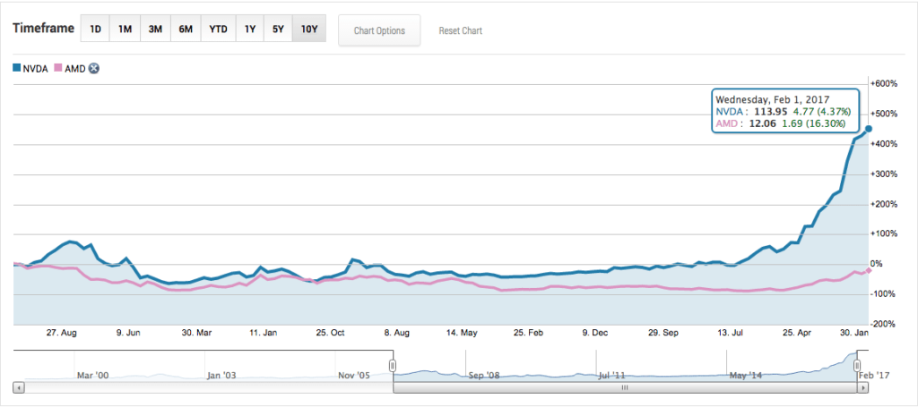918x407 pixels.
Task: Click the horizontal scrollbar thumb grip
Action: 625,388
